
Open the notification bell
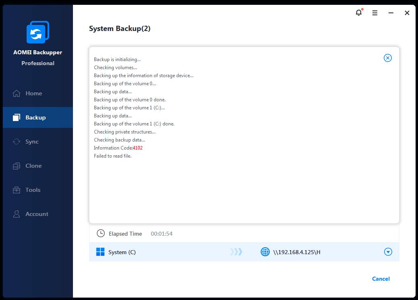[x=359, y=13]
